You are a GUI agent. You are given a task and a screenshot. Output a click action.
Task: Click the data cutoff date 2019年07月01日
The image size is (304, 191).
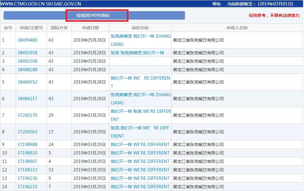(276, 4)
